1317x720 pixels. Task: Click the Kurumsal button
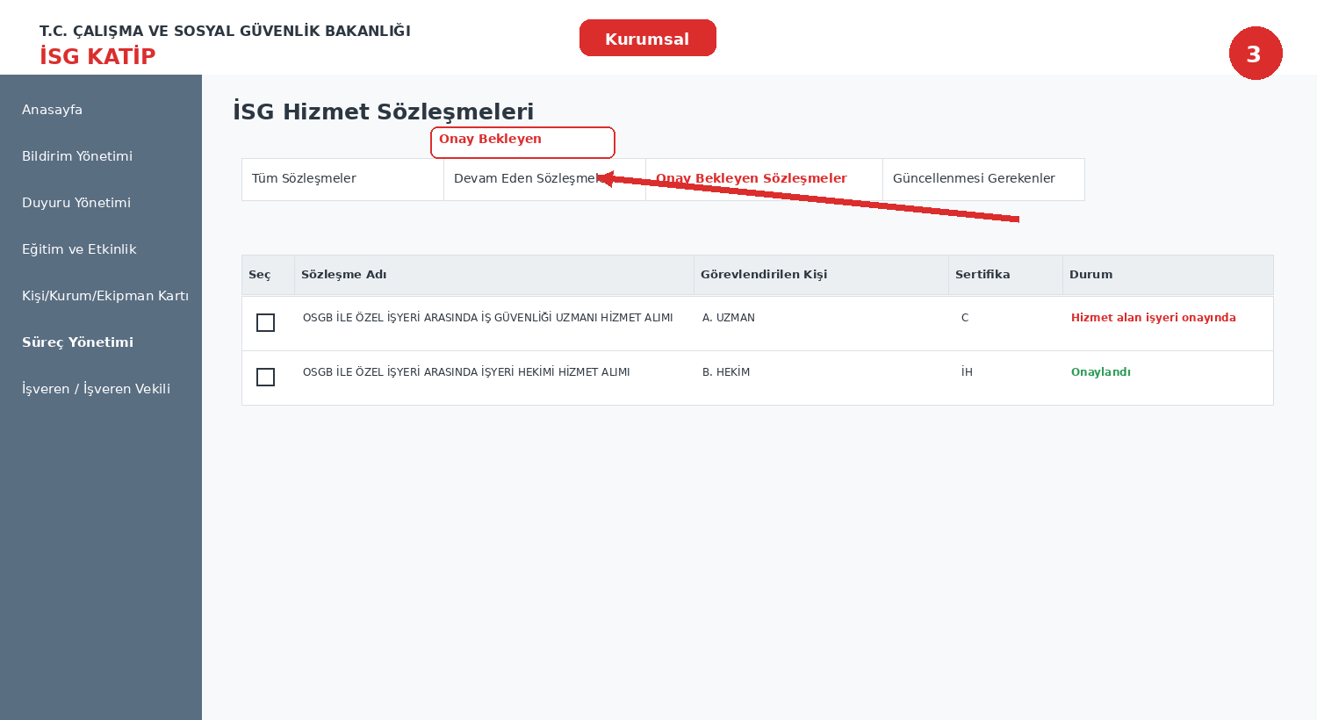tap(648, 38)
